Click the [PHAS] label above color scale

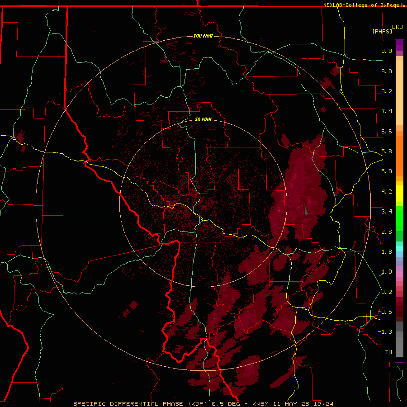coord(382,31)
